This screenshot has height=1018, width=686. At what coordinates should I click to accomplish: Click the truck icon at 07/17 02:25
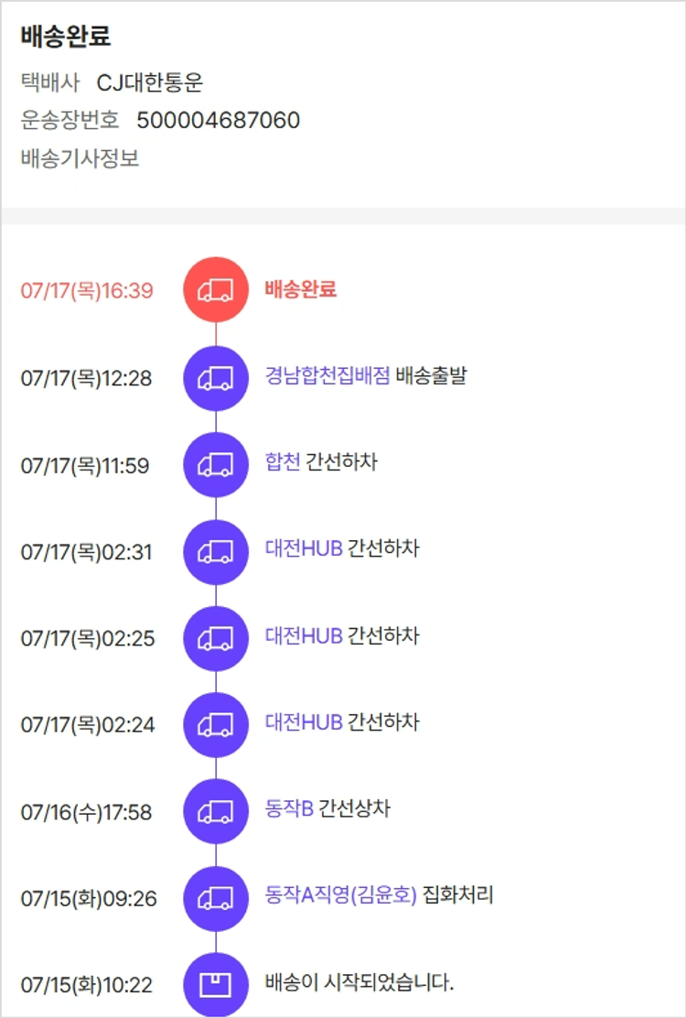click(216, 638)
